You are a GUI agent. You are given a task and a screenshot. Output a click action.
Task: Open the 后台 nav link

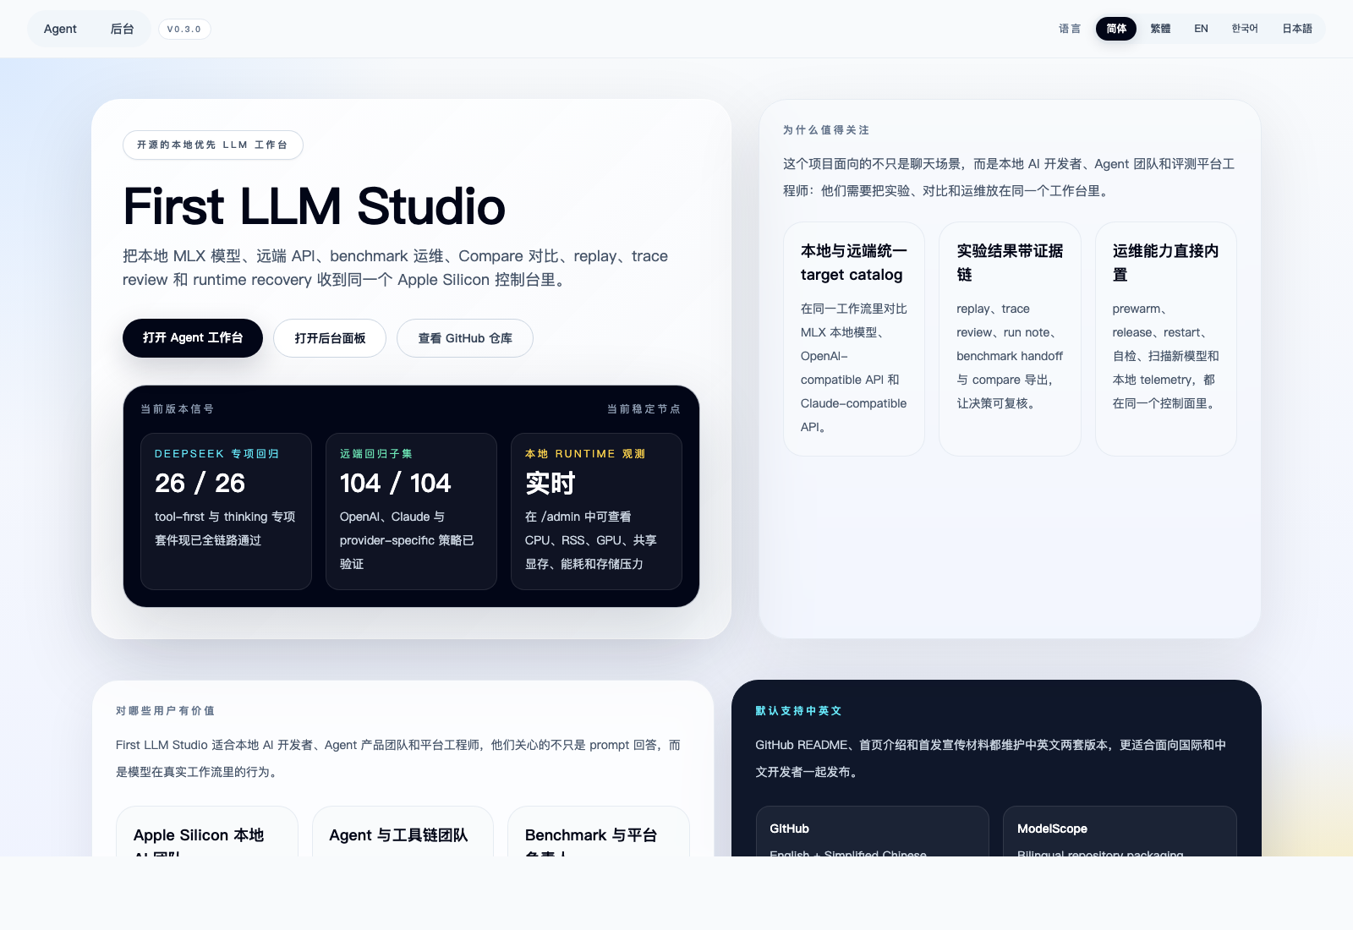click(122, 29)
